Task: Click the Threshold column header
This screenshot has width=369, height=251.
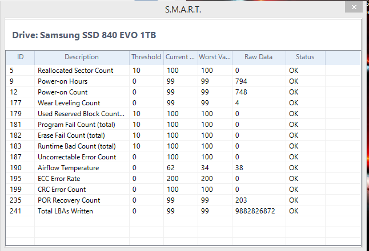Action: (x=146, y=57)
